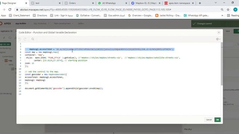
Task: Switch to apex.item namespace tab
Action: point(179,3)
